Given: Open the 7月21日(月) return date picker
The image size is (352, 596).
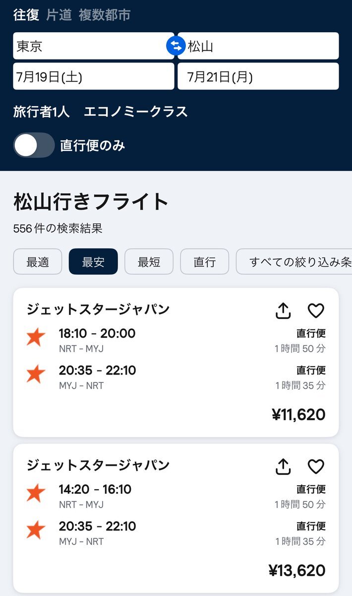Looking at the screenshot, I should 258,76.
